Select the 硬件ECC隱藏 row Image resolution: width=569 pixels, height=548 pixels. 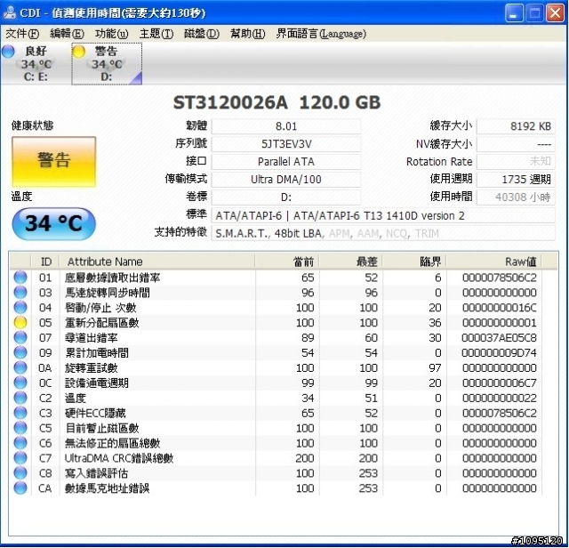point(276,413)
